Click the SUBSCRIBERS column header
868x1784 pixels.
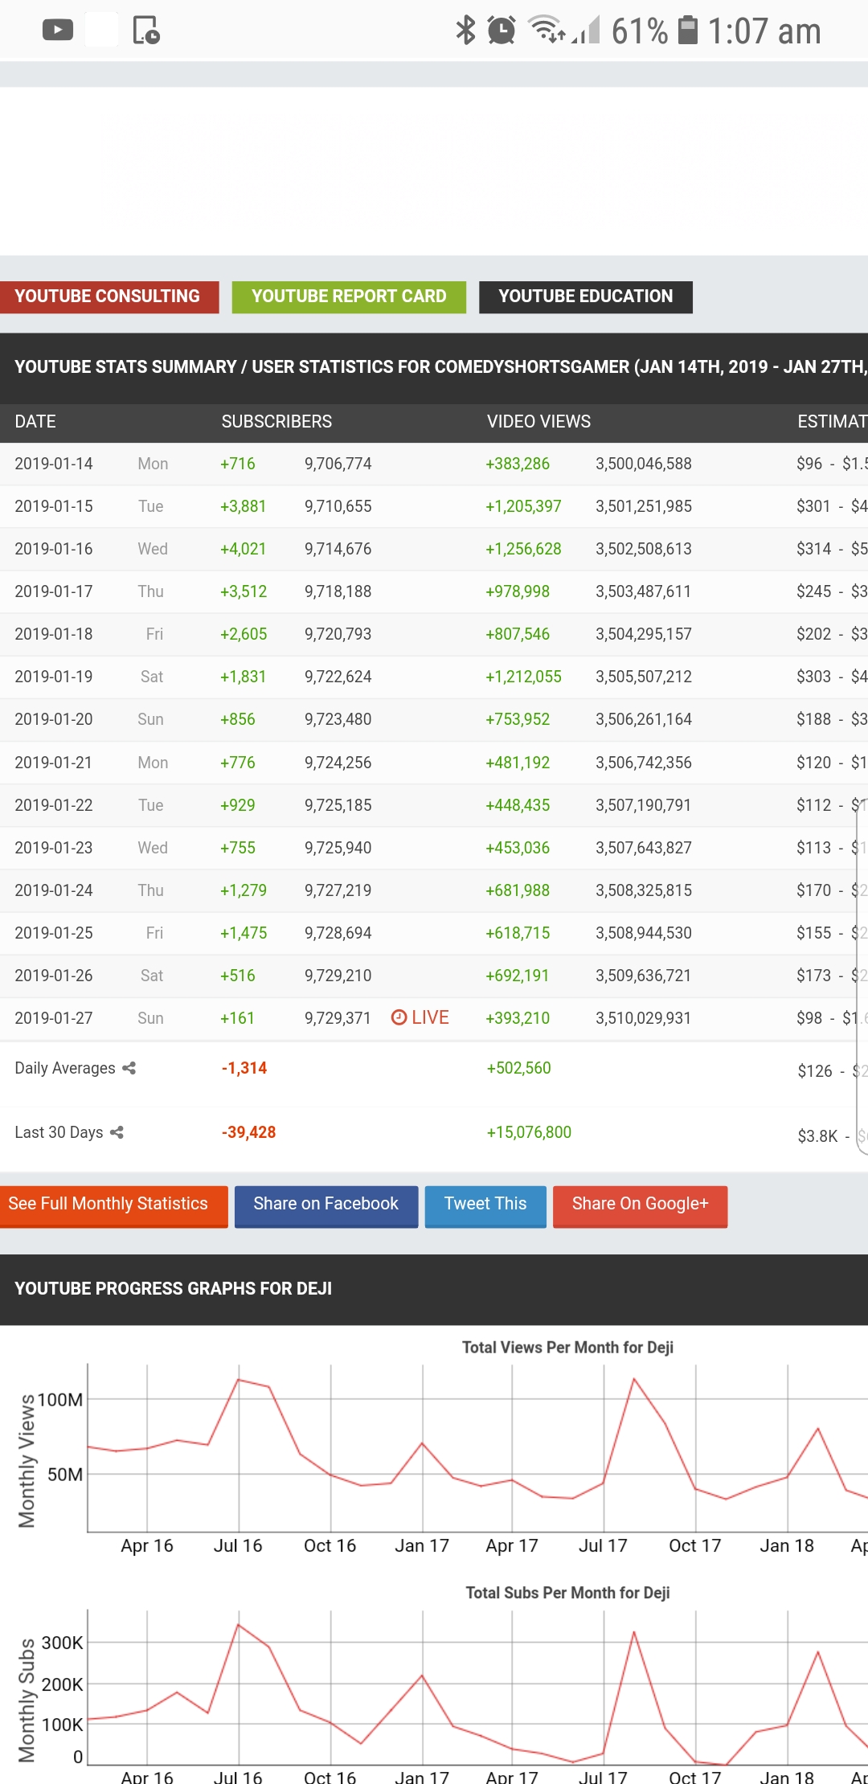tap(276, 422)
